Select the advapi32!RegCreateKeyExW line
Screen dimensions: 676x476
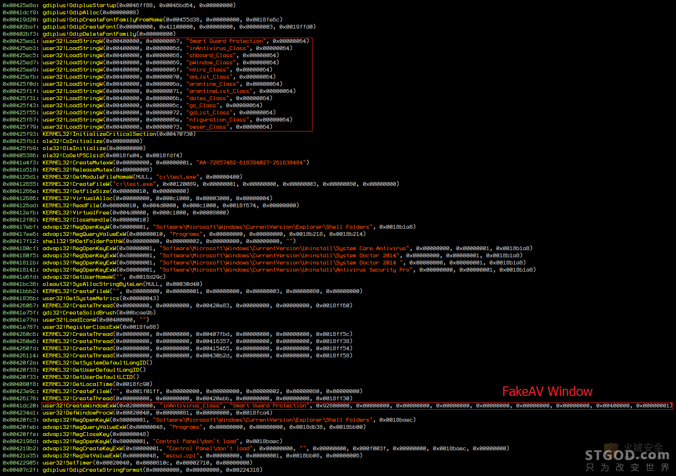[x=256, y=448]
